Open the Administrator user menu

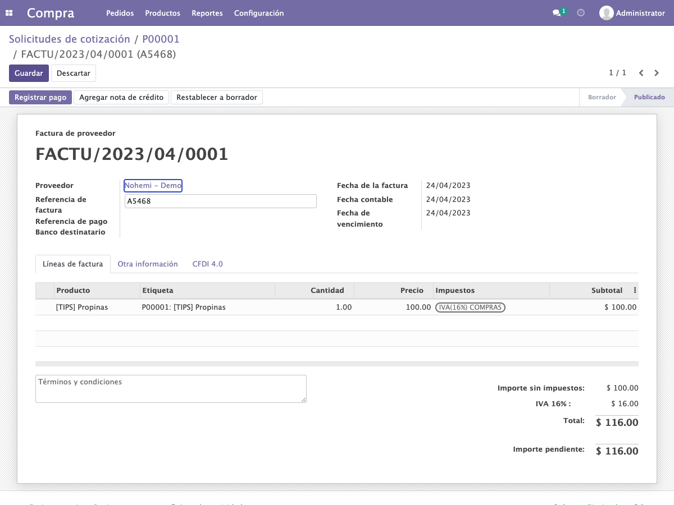pyautogui.click(x=632, y=13)
